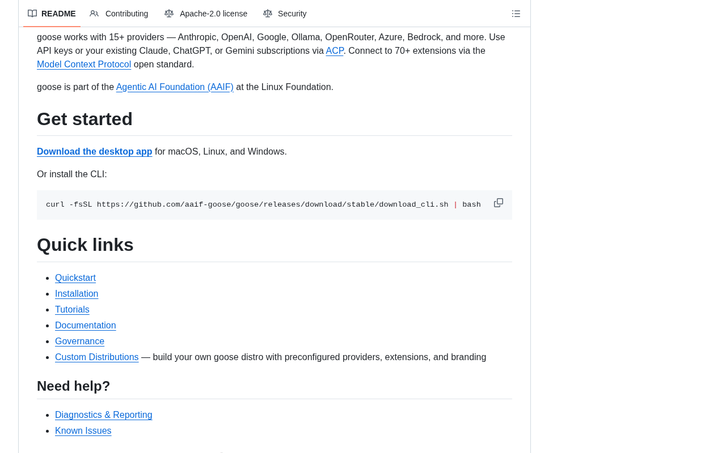Screen dimensions: 726x453
Task: Open Diagnostics & Reporting link
Action: coord(104,415)
